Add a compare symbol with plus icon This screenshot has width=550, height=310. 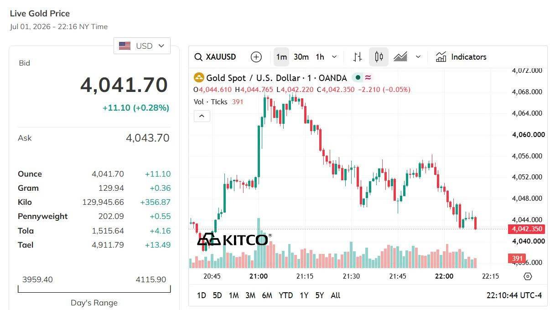[256, 57]
